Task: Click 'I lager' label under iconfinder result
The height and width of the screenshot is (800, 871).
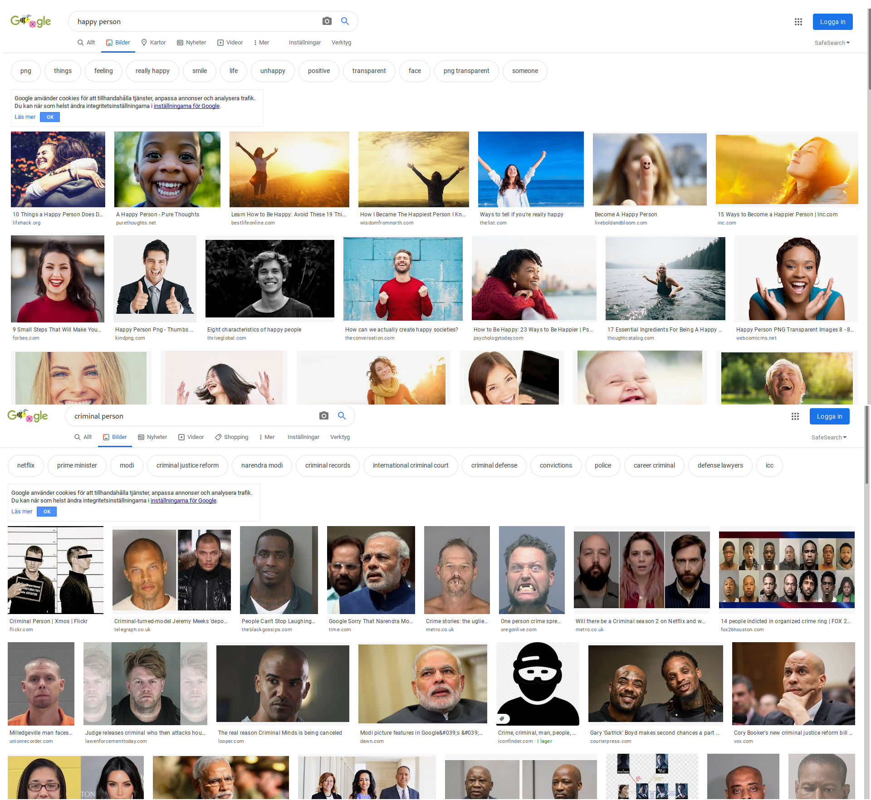Action: [x=545, y=741]
